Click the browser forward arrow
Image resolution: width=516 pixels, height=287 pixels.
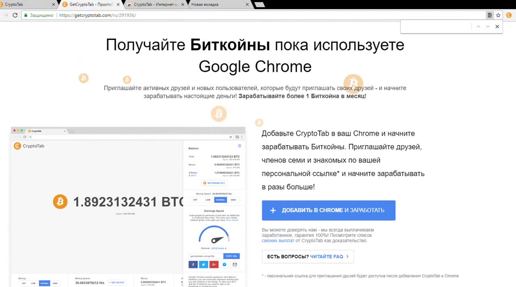click(x=5, y=15)
